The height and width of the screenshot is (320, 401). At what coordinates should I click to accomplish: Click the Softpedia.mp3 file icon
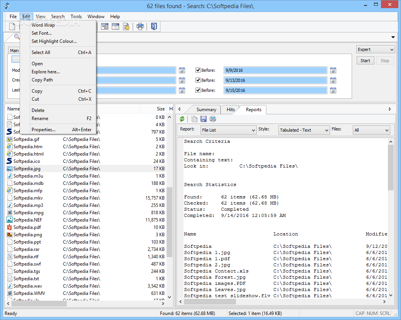pos(10,205)
